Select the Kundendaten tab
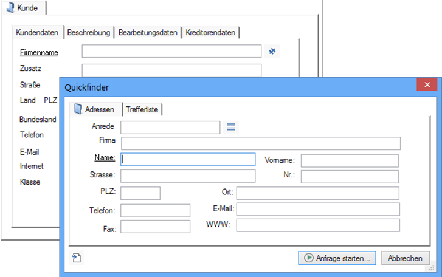The height and width of the screenshot is (277, 442). [39, 32]
